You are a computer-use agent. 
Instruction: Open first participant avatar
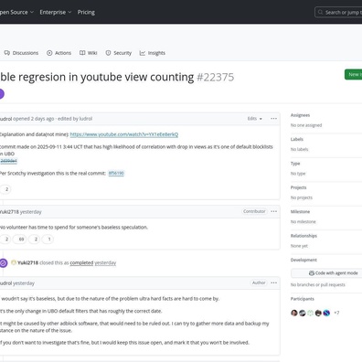(x=294, y=313)
